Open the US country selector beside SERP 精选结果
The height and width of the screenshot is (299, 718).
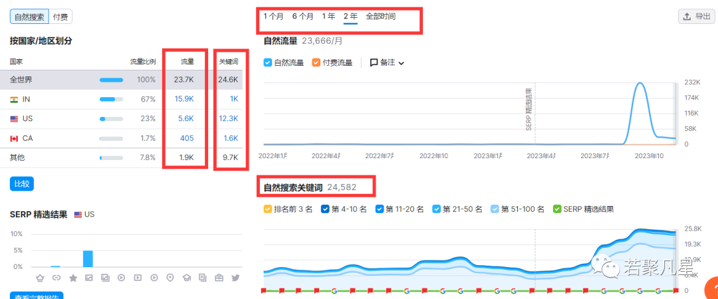point(84,215)
